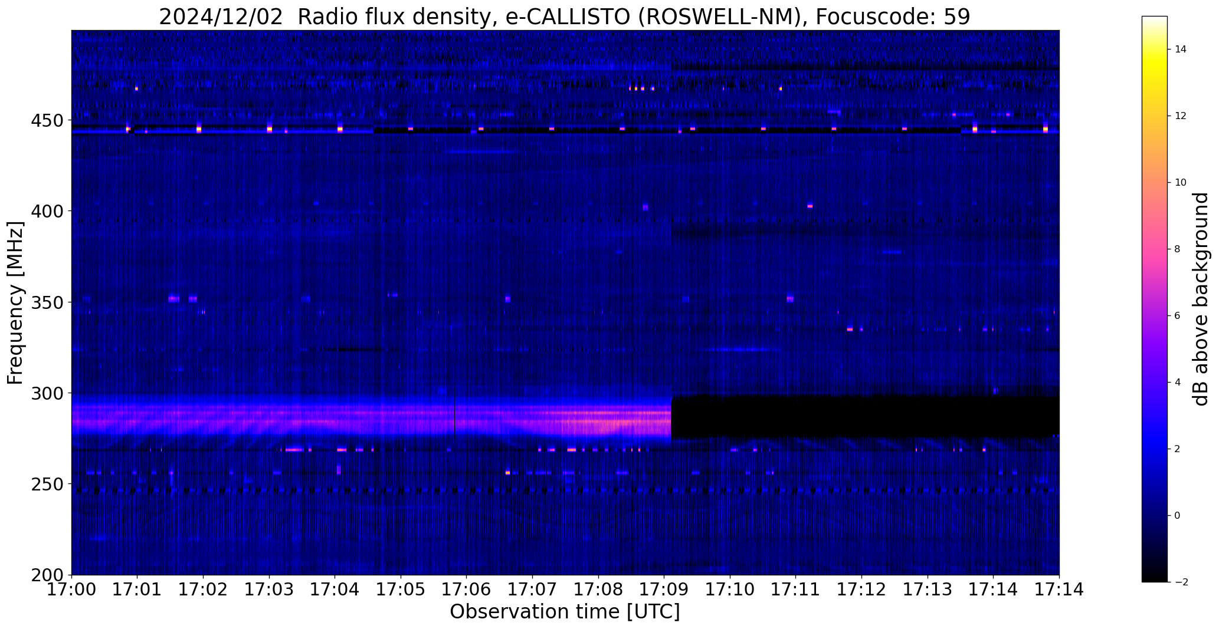Click the 17:00 time tick label
This screenshot has height=629, width=1219.
pos(72,590)
